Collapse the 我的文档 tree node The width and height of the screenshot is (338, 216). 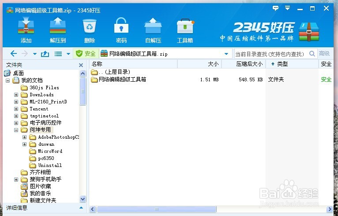click(x=8, y=81)
